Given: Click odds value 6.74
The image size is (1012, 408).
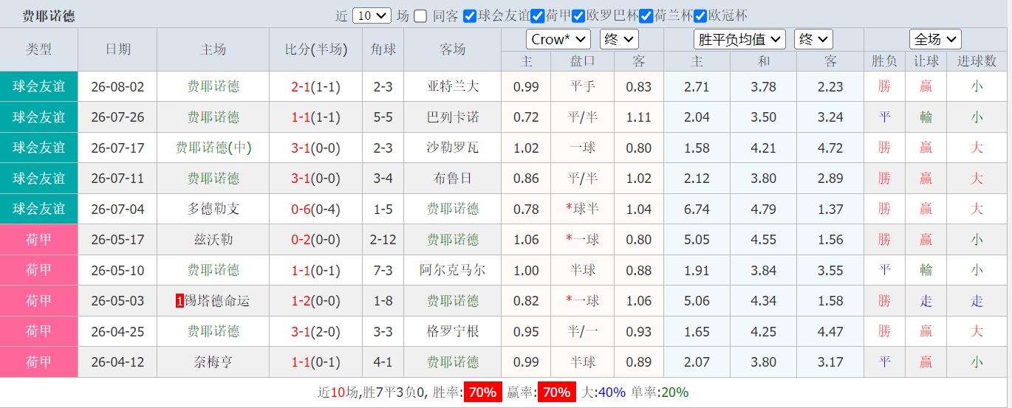Looking at the screenshot, I should (697, 210).
